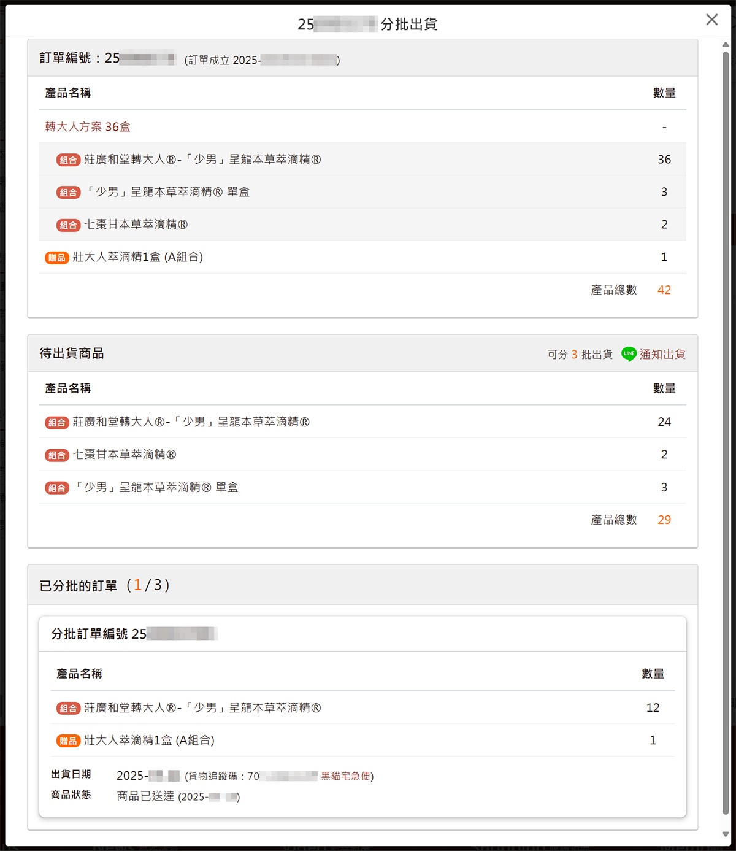Click the 分批訂單編號 heading
The width and height of the screenshot is (736, 851).
(x=98, y=634)
